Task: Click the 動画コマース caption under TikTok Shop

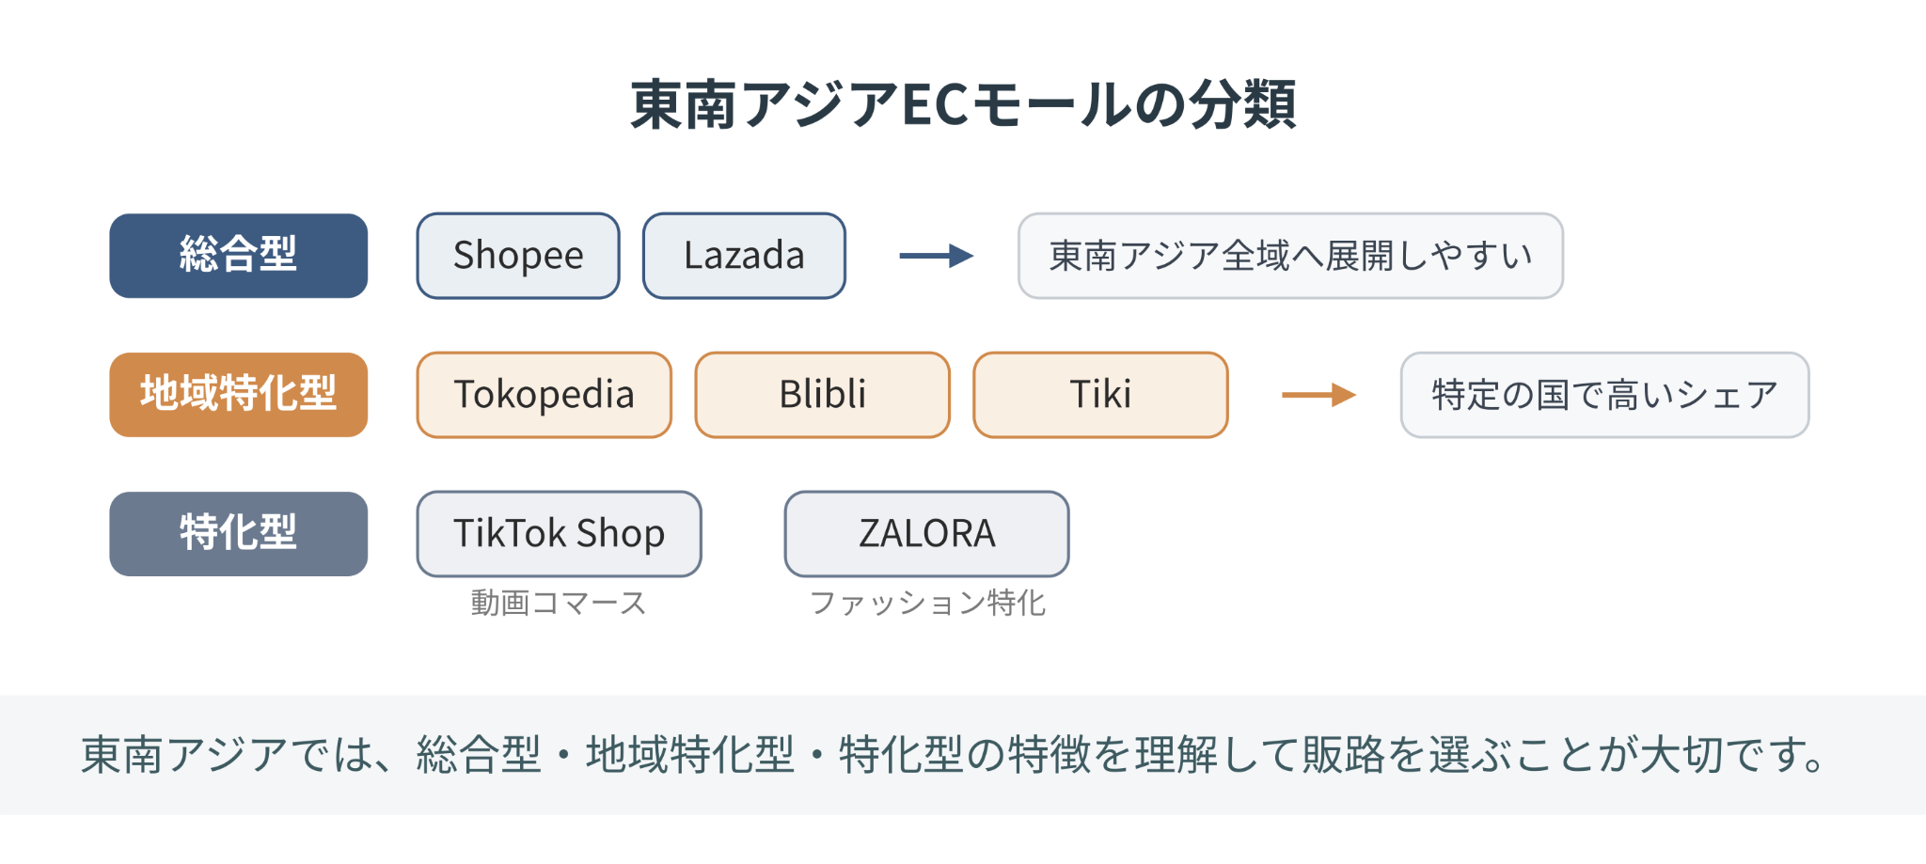Action: point(559,603)
